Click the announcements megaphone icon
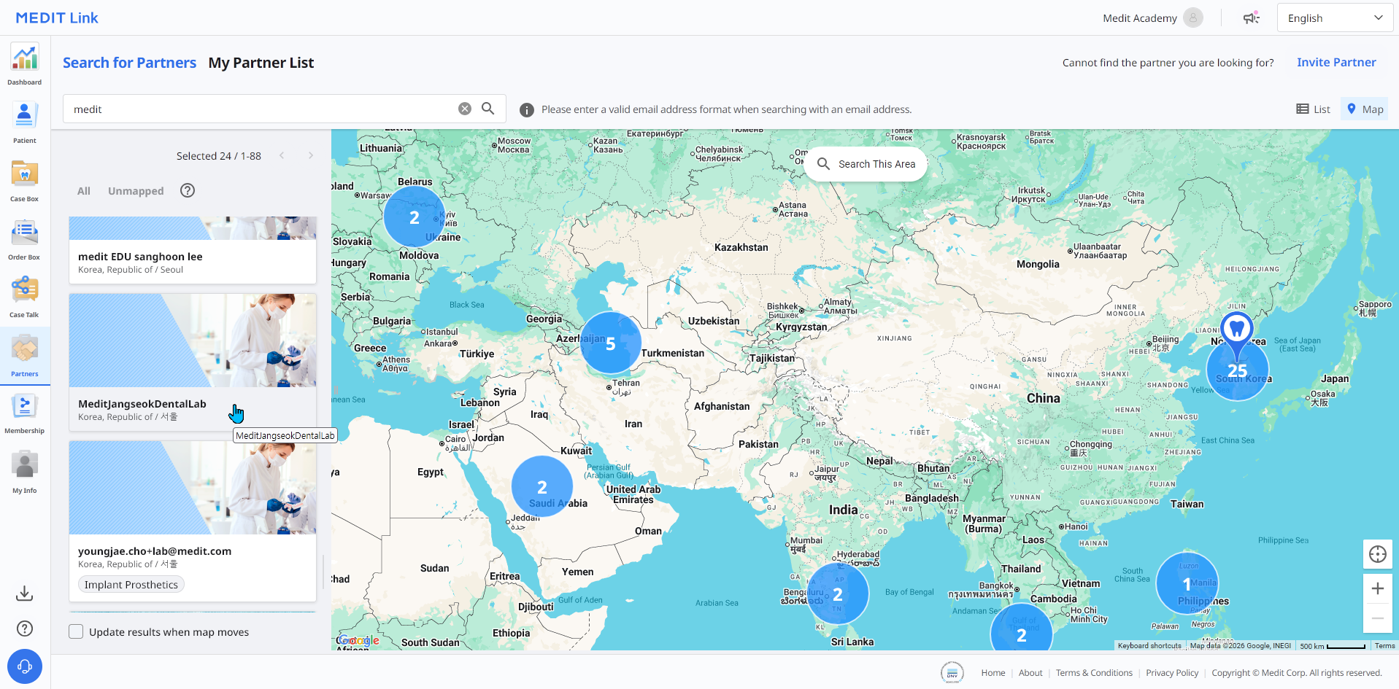The height and width of the screenshot is (689, 1399). [x=1251, y=18]
